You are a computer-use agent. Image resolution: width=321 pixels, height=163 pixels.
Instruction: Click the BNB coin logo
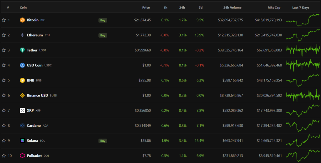[22, 80]
